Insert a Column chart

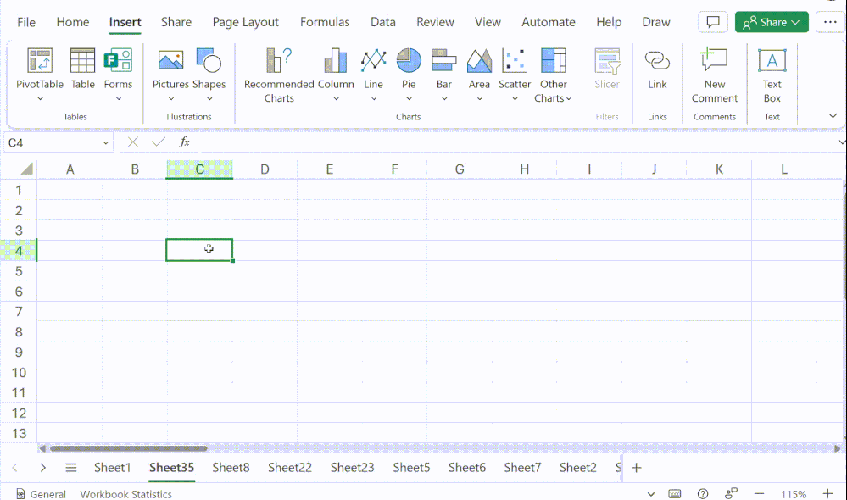336,69
